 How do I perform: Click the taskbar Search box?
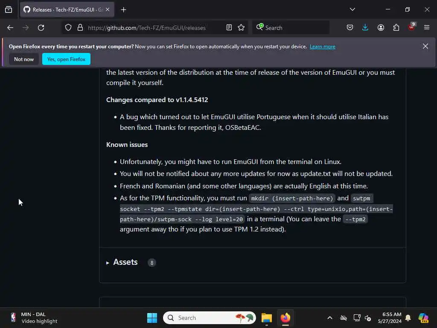[210, 318]
